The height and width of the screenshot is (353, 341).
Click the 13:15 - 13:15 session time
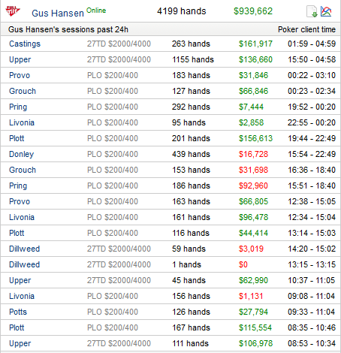312,264
